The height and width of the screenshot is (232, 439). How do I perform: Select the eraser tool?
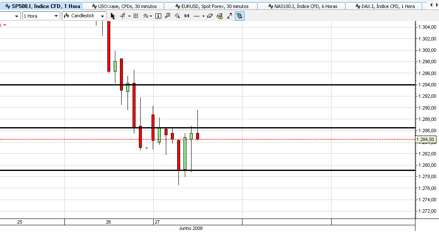click(210, 16)
